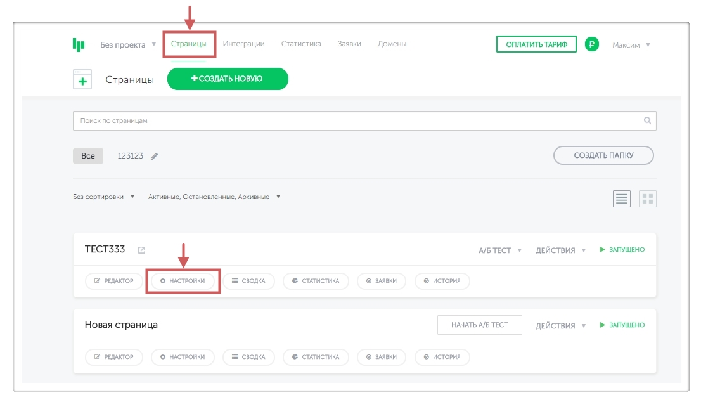Click pencil icon next to 123123 folder
Viewport: 701px width, 402px height.
(x=155, y=156)
